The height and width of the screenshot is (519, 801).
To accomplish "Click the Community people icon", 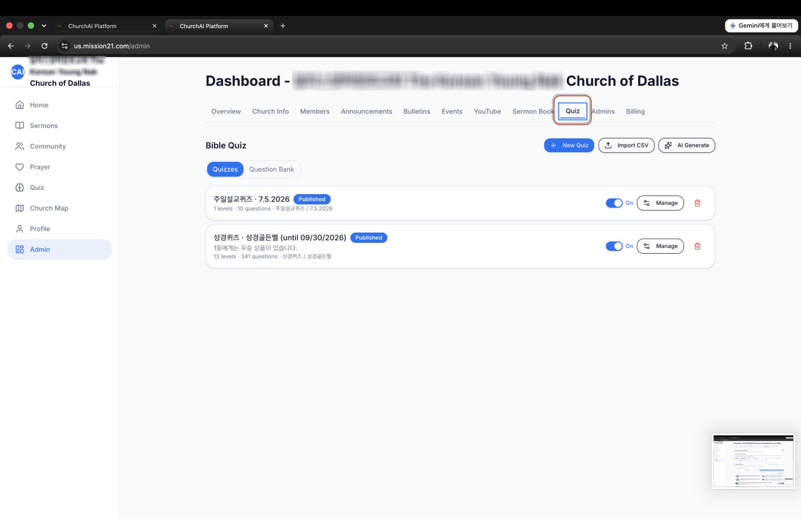I will click(x=20, y=146).
